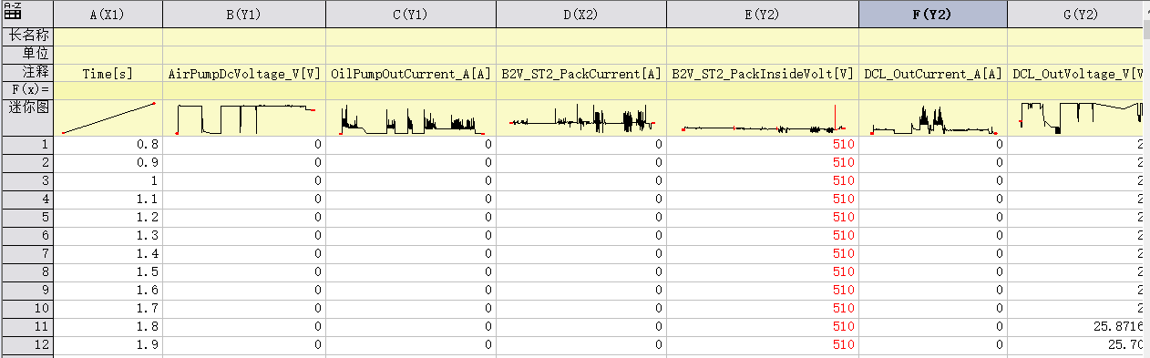Viewport: 1150px width, 358px height.
Task: Open the Time sparkline in column A
Action: [108, 118]
